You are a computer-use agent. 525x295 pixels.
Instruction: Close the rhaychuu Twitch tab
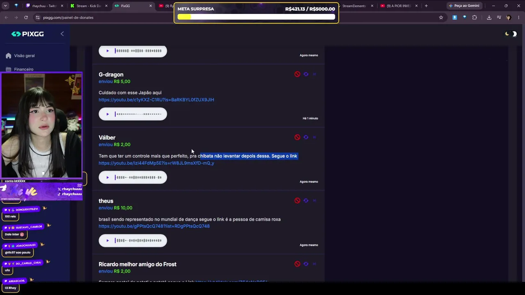pos(62,6)
